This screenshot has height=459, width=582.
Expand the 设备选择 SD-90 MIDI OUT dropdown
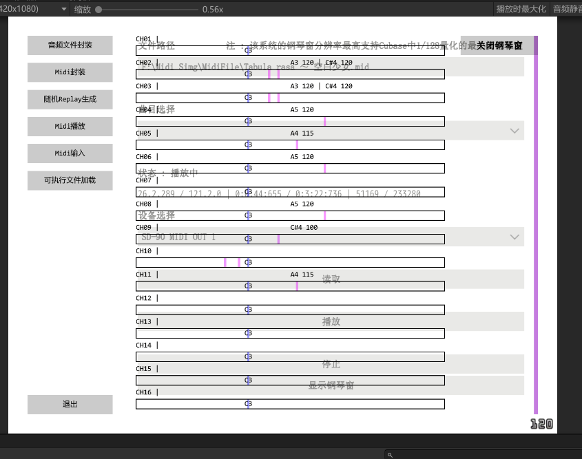click(514, 237)
